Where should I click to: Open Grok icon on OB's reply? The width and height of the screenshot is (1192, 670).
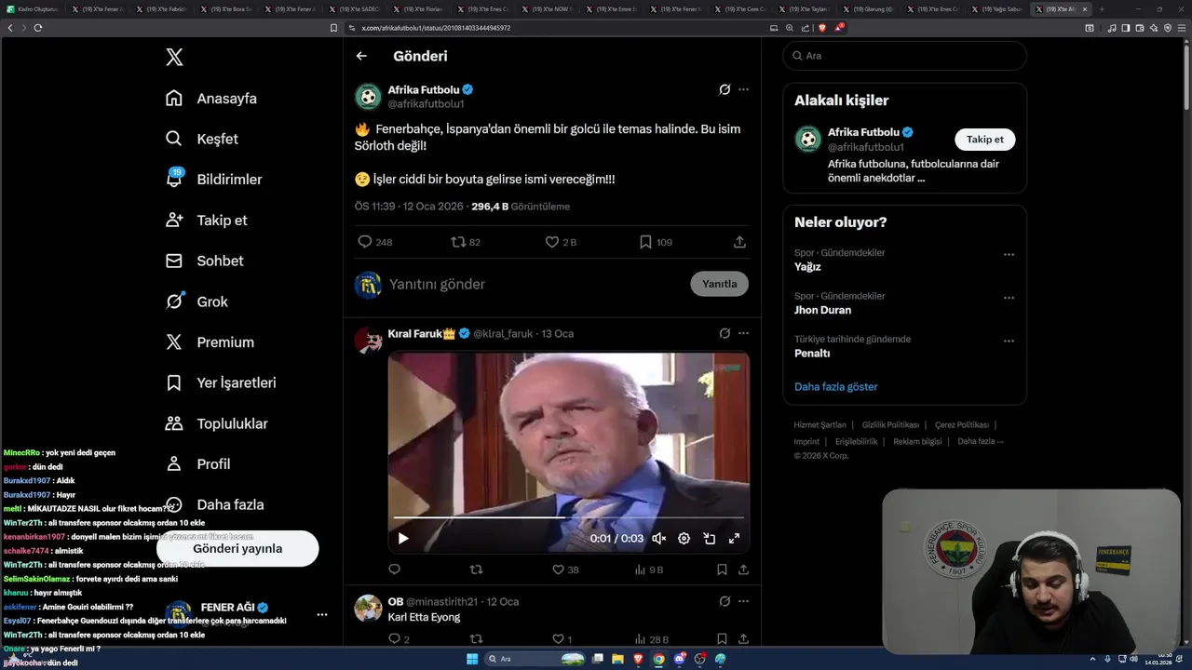[725, 601]
